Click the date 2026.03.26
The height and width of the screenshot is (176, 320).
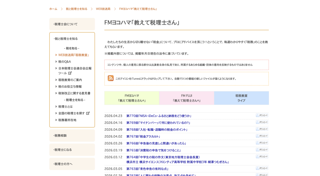(113, 144)
